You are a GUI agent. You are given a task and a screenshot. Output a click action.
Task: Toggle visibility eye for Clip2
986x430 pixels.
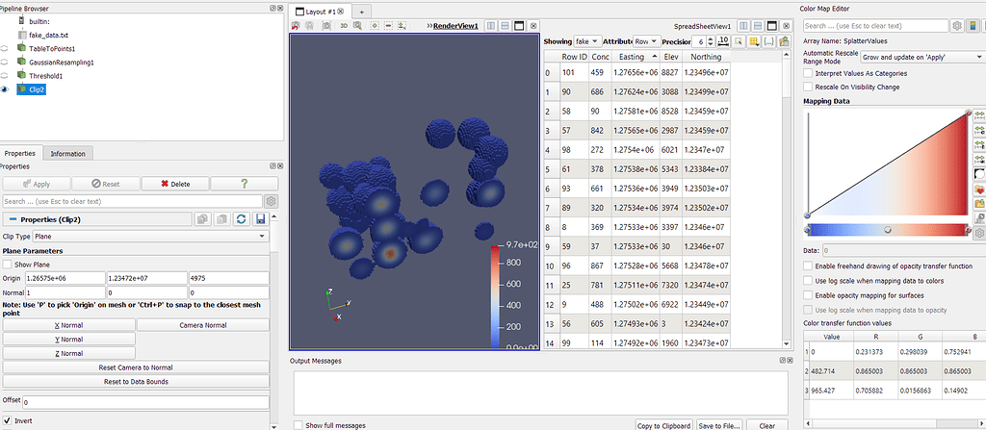click(x=5, y=89)
